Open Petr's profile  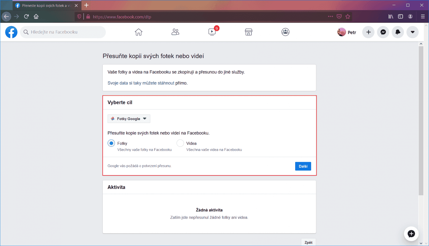click(x=347, y=32)
